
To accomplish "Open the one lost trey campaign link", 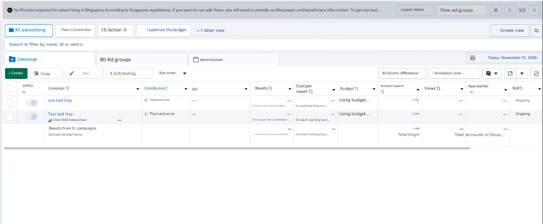I will [x=60, y=101].
